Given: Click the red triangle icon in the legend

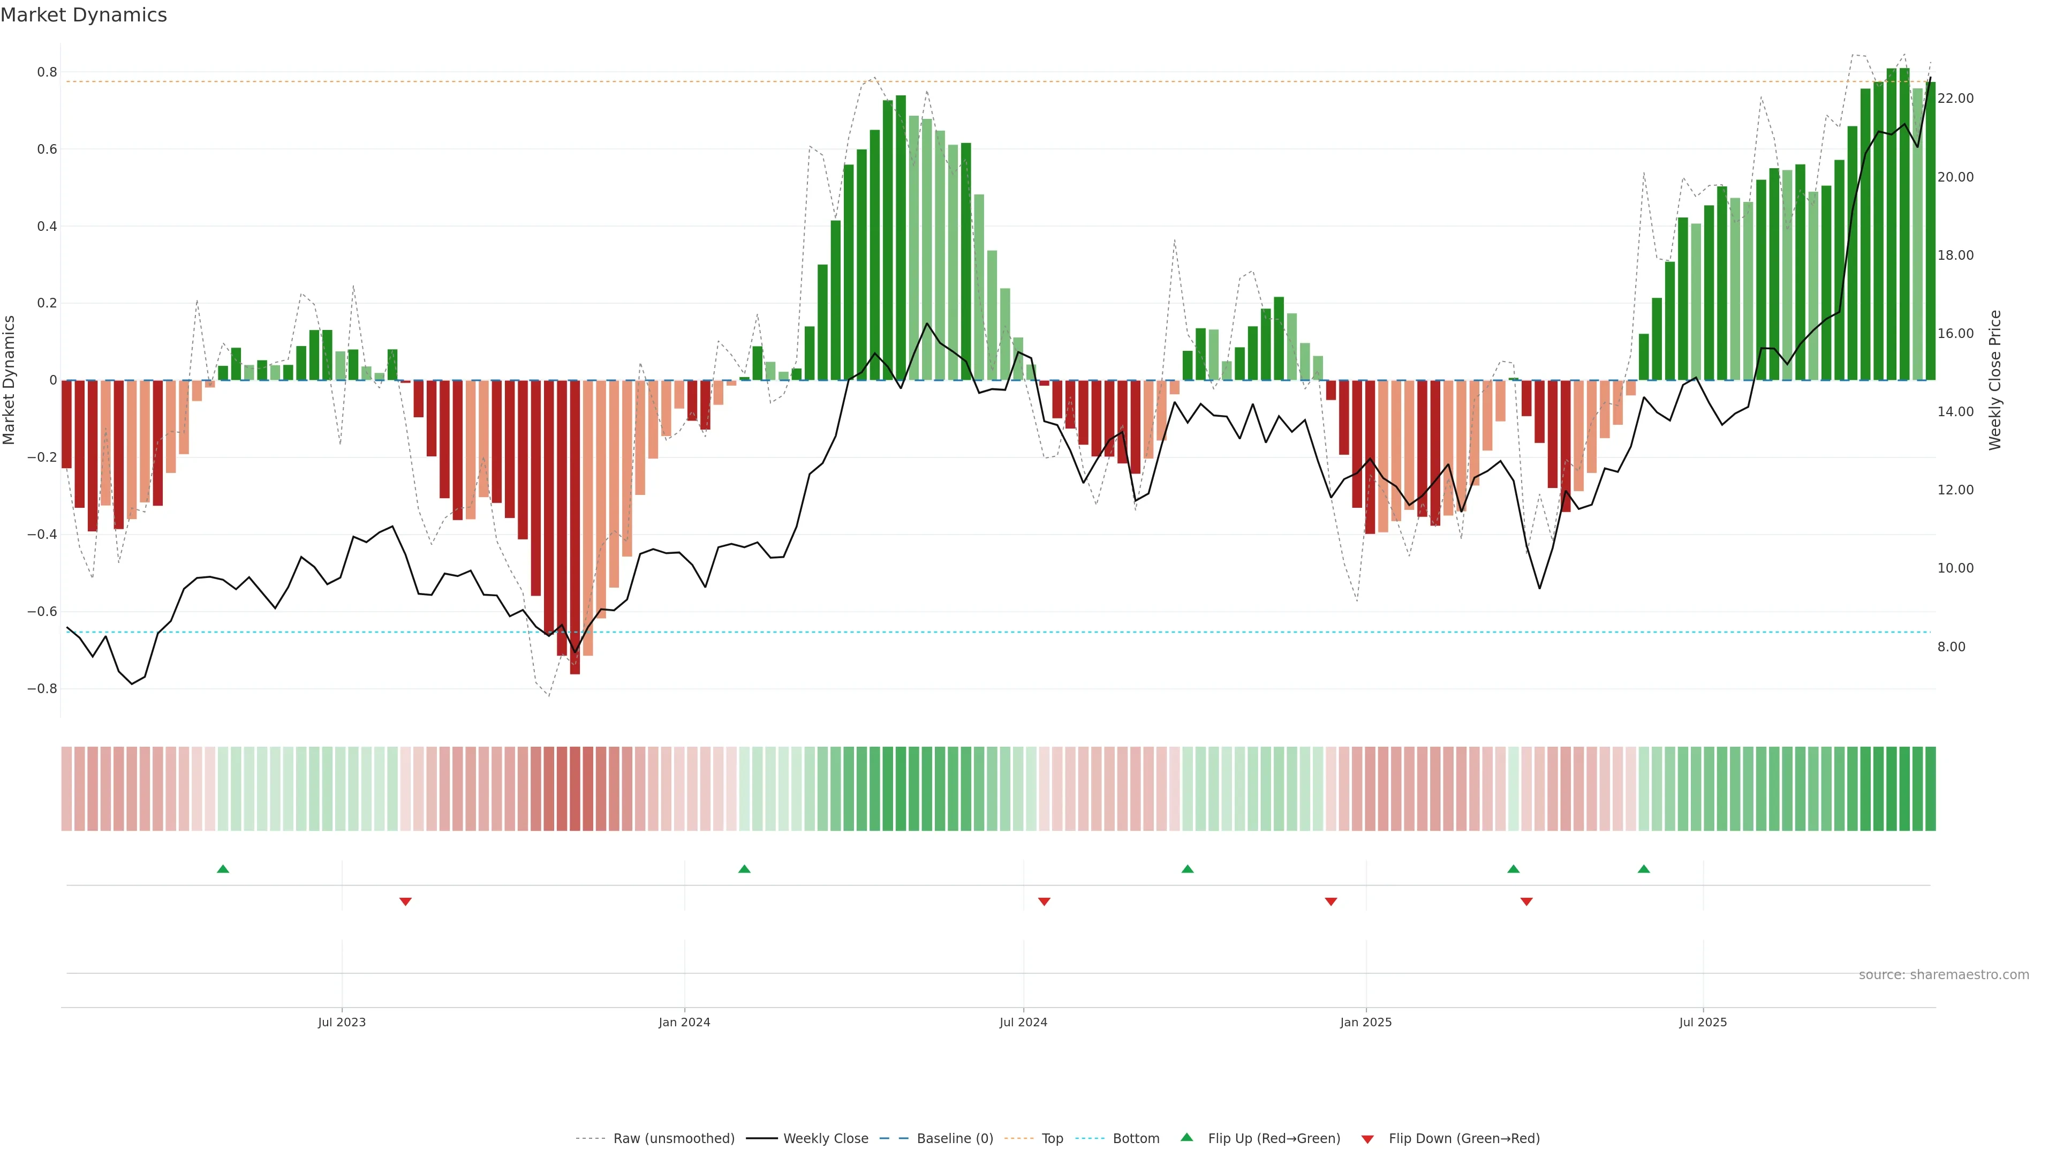Looking at the screenshot, I should click(x=1367, y=1139).
